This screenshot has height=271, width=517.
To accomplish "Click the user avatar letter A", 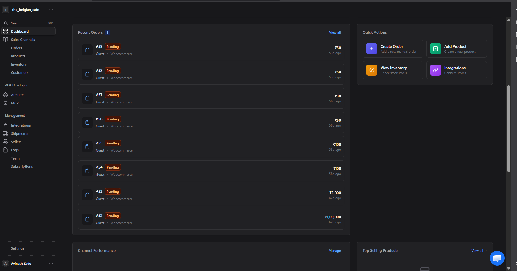I will (6, 263).
